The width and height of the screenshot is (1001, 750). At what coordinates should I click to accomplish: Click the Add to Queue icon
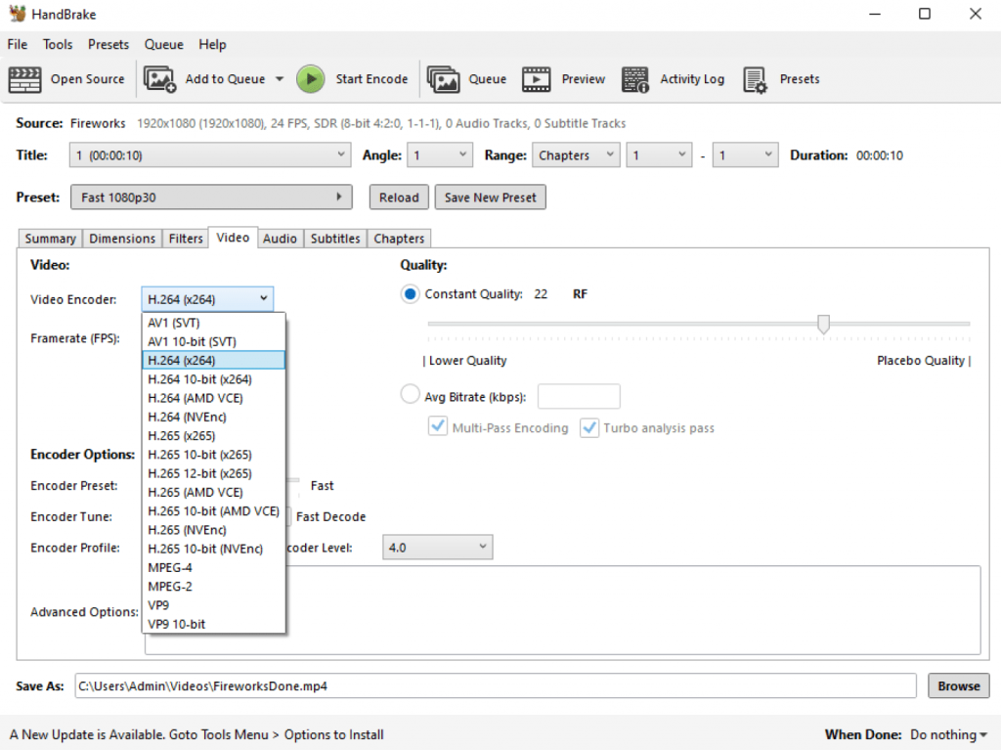pyautogui.click(x=160, y=79)
